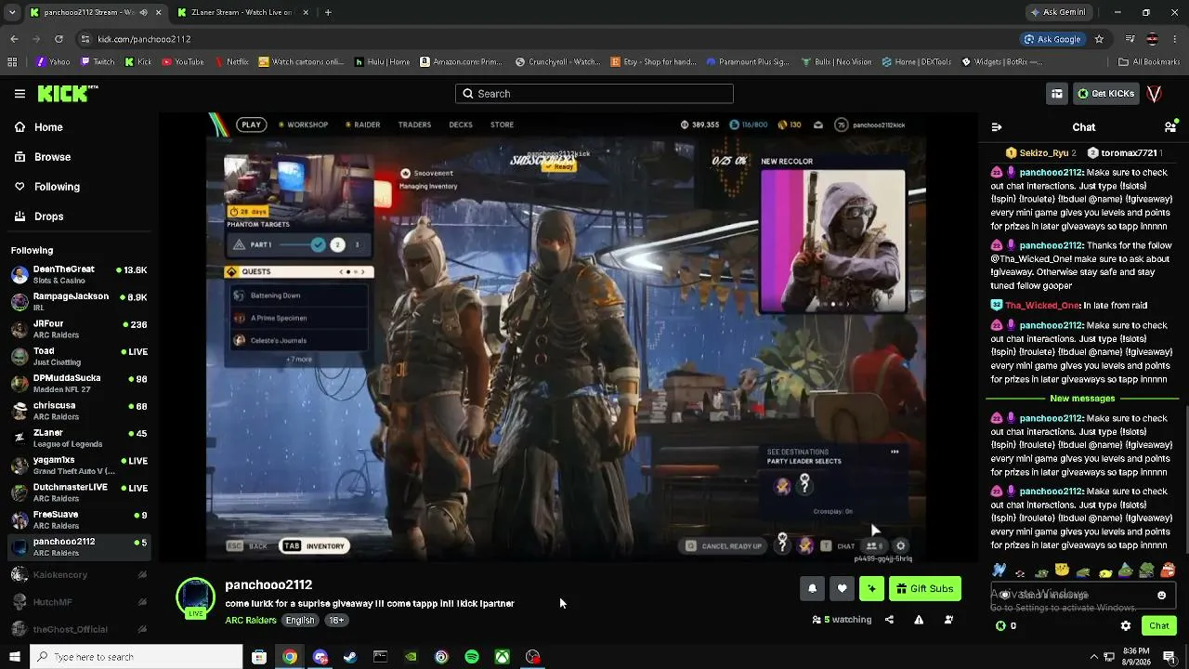Click the address bar URL field
The height and width of the screenshot is (669, 1189).
(548, 39)
